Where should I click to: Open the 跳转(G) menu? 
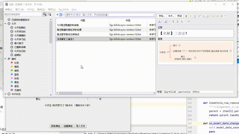(x=41, y=9)
